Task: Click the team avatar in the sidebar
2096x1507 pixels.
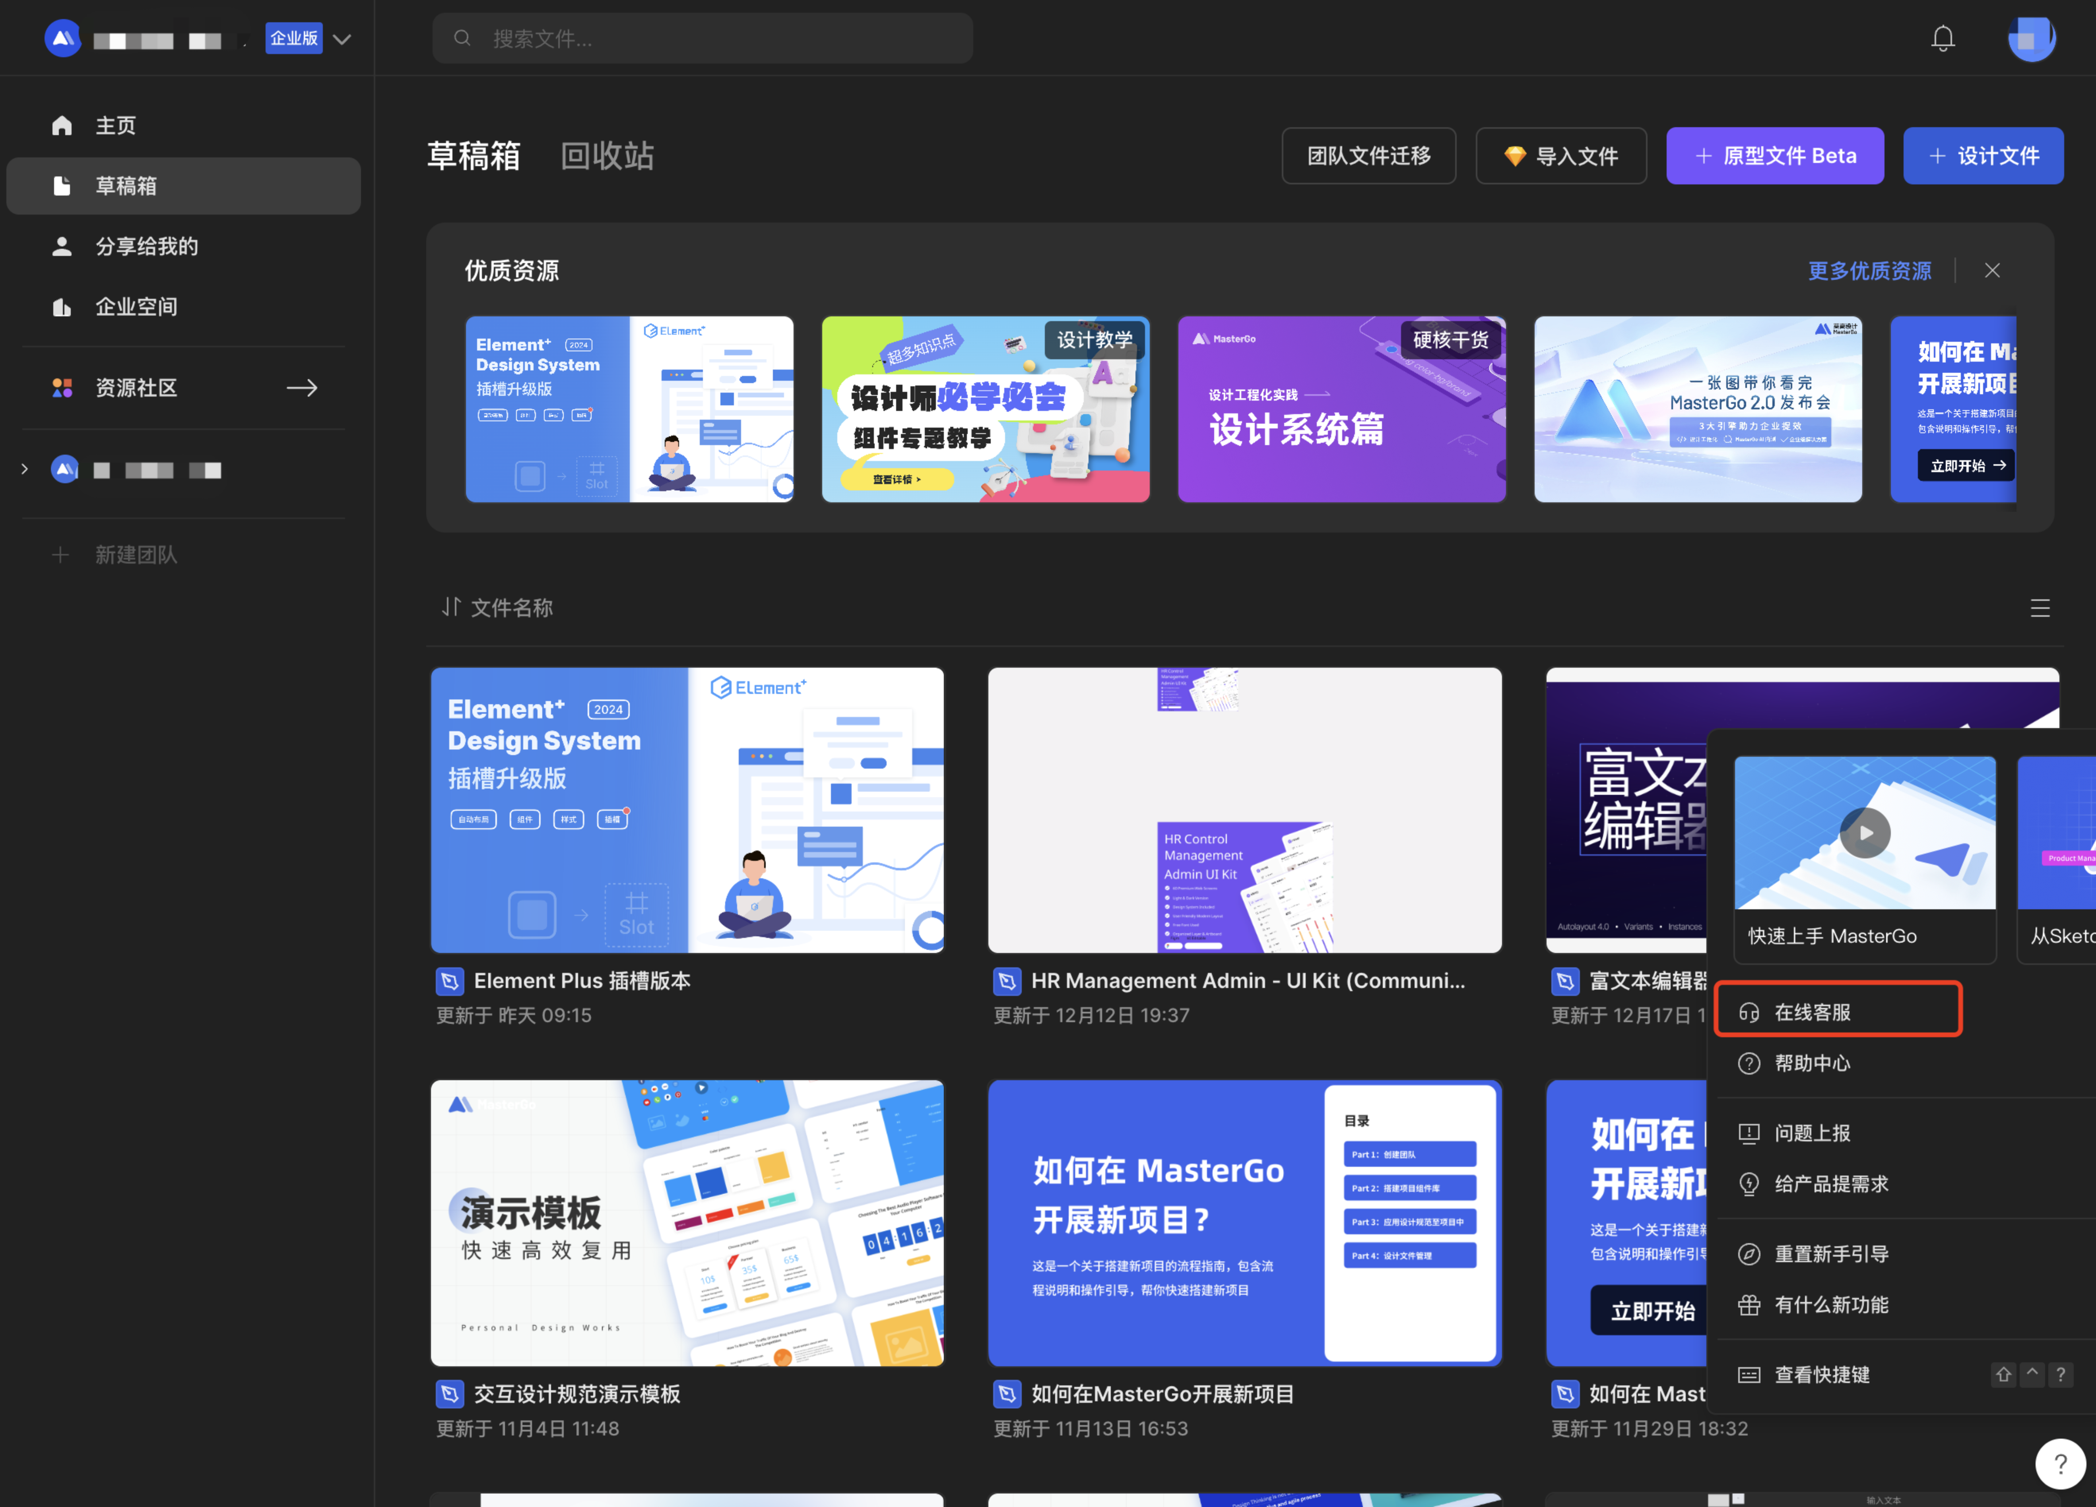Action: [x=65, y=469]
